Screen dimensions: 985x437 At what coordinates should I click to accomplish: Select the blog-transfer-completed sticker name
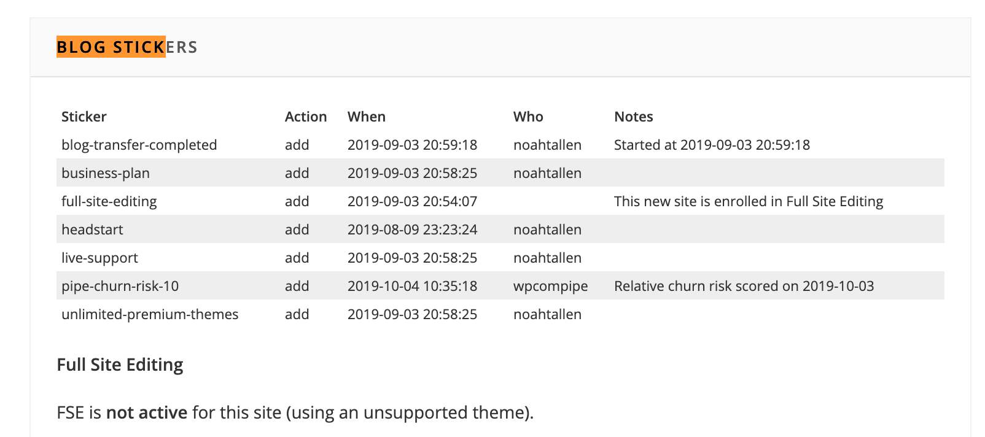pos(139,145)
